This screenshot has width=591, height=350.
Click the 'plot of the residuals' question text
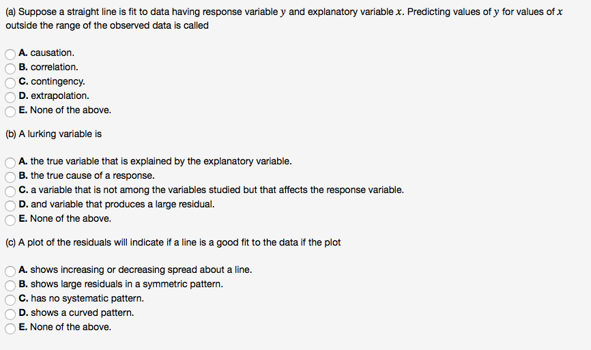[x=173, y=242]
